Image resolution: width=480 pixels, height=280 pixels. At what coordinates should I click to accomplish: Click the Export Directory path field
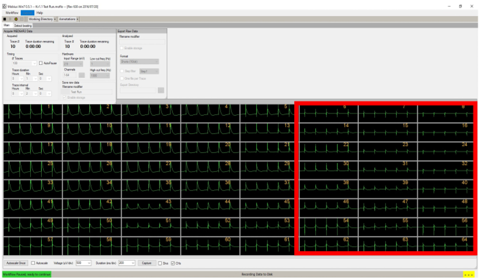(138, 90)
